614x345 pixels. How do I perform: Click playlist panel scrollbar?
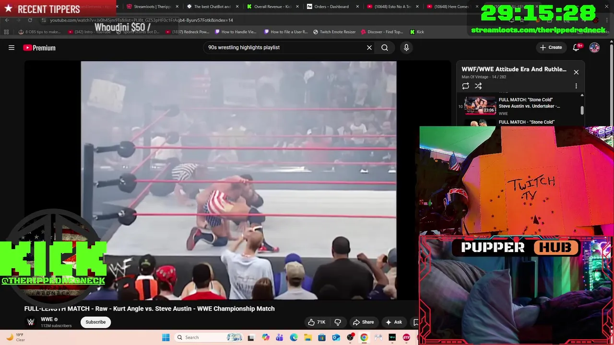click(x=582, y=110)
